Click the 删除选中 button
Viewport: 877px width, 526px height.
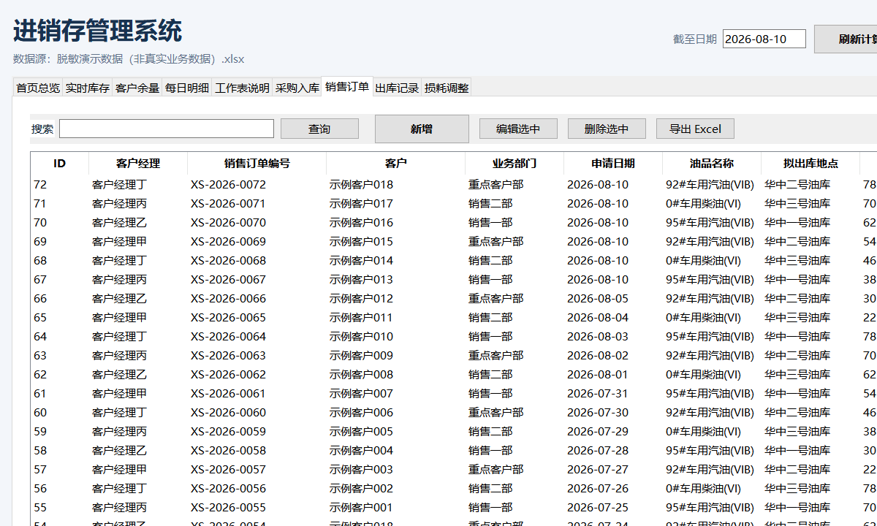pyautogui.click(x=607, y=129)
